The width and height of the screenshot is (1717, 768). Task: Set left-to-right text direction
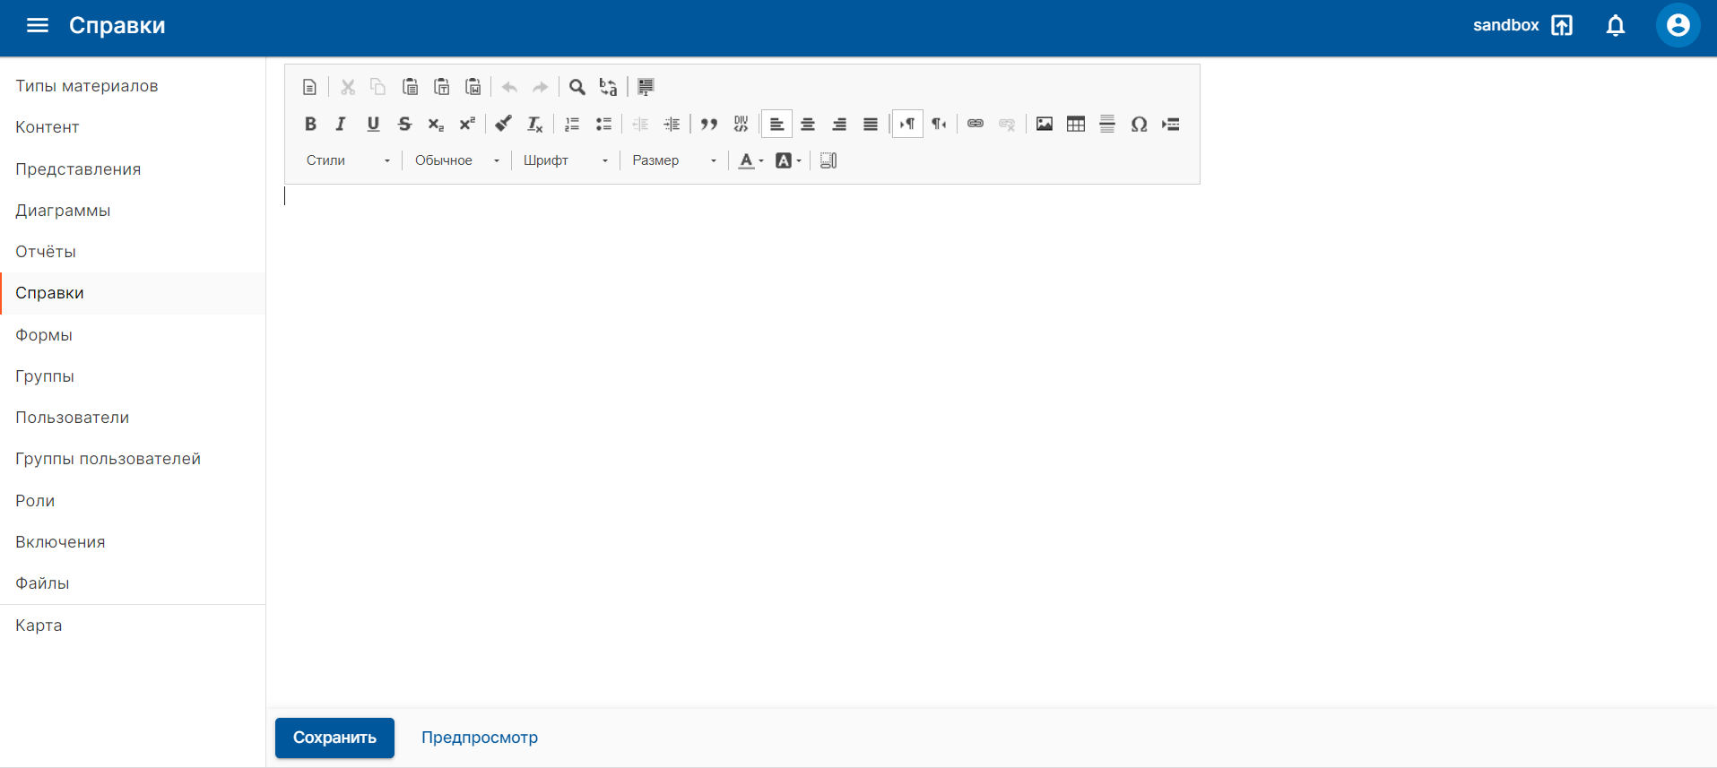pos(907,124)
